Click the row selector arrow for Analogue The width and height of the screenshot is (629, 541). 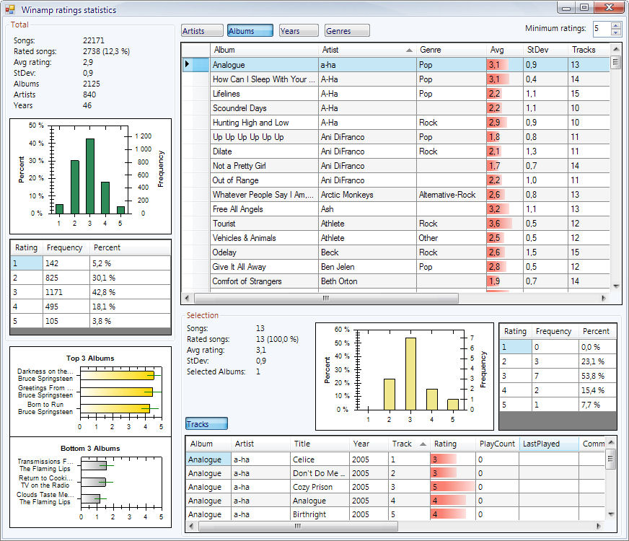click(195, 65)
